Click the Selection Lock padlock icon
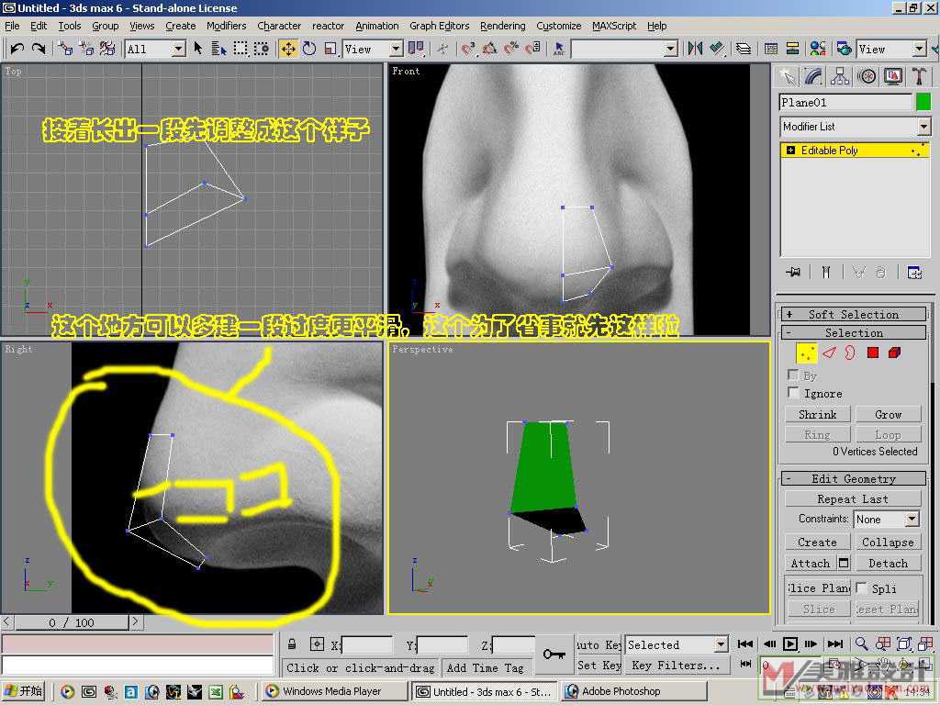Viewport: 940px width, 705px height. click(292, 644)
